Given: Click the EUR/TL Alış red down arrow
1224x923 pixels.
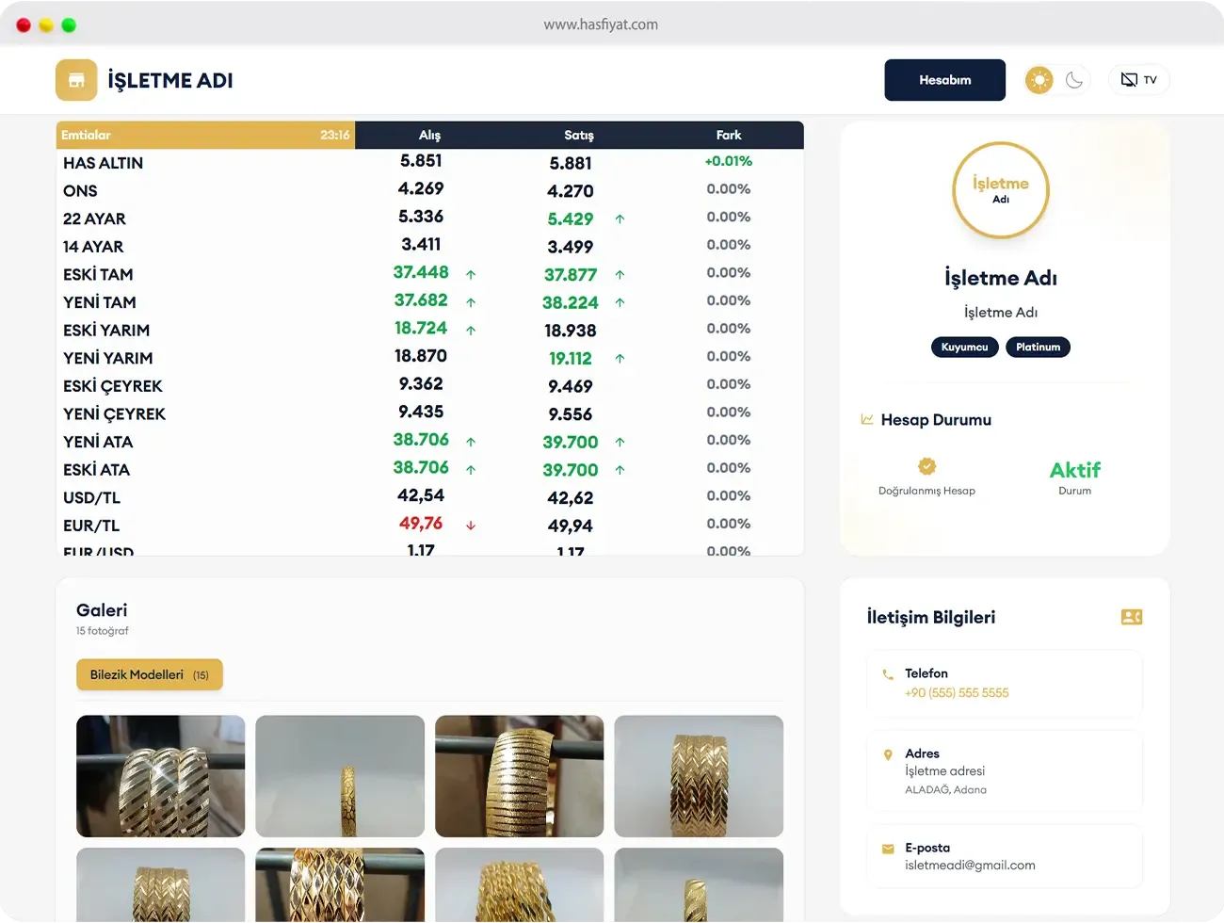Looking at the screenshot, I should [471, 526].
